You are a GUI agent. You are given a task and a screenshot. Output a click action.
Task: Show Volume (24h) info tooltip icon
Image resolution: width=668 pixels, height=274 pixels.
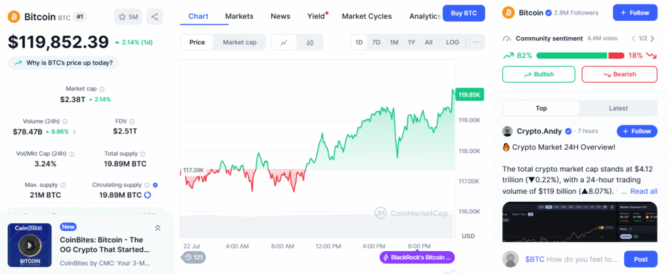[x=65, y=122]
